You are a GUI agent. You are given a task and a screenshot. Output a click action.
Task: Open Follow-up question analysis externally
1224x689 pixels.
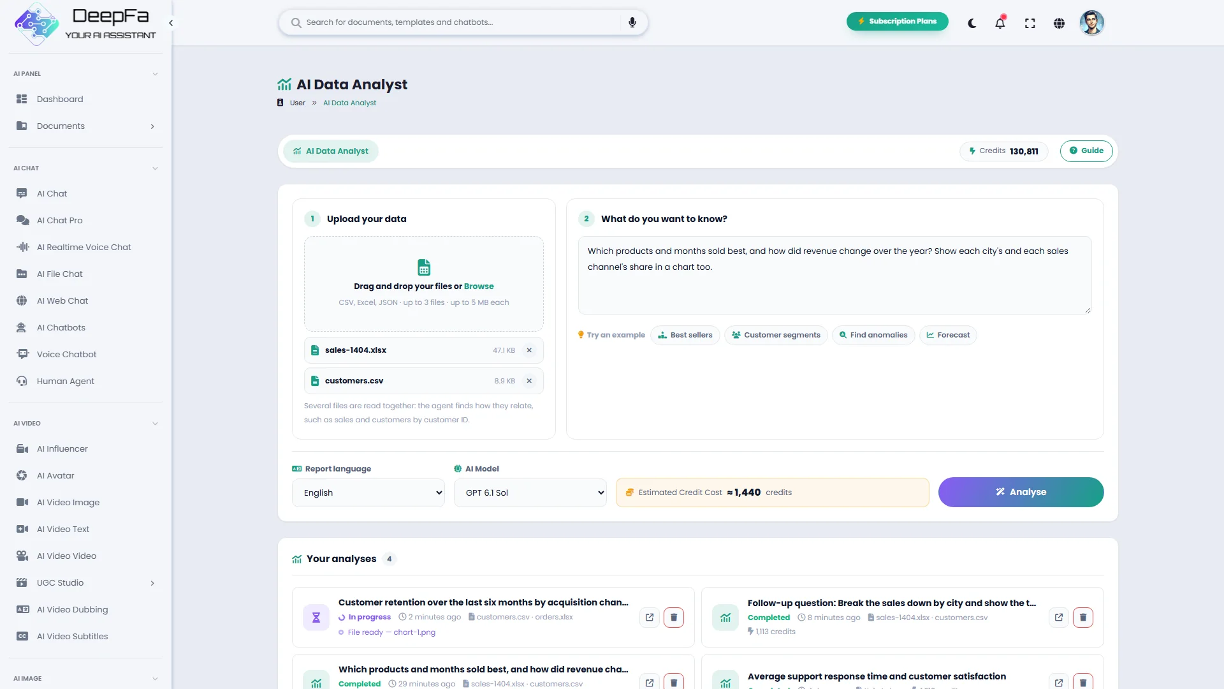click(1058, 617)
